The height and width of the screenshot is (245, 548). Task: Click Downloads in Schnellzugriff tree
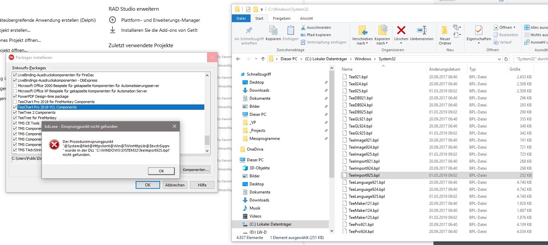tap(259, 90)
